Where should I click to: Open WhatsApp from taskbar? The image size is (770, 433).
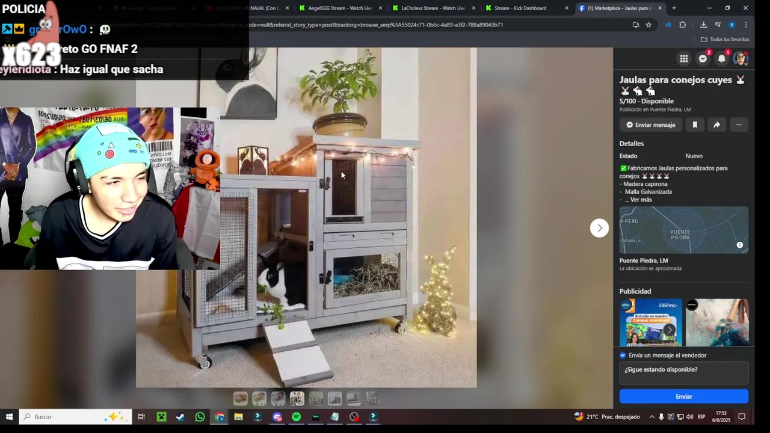(x=200, y=417)
